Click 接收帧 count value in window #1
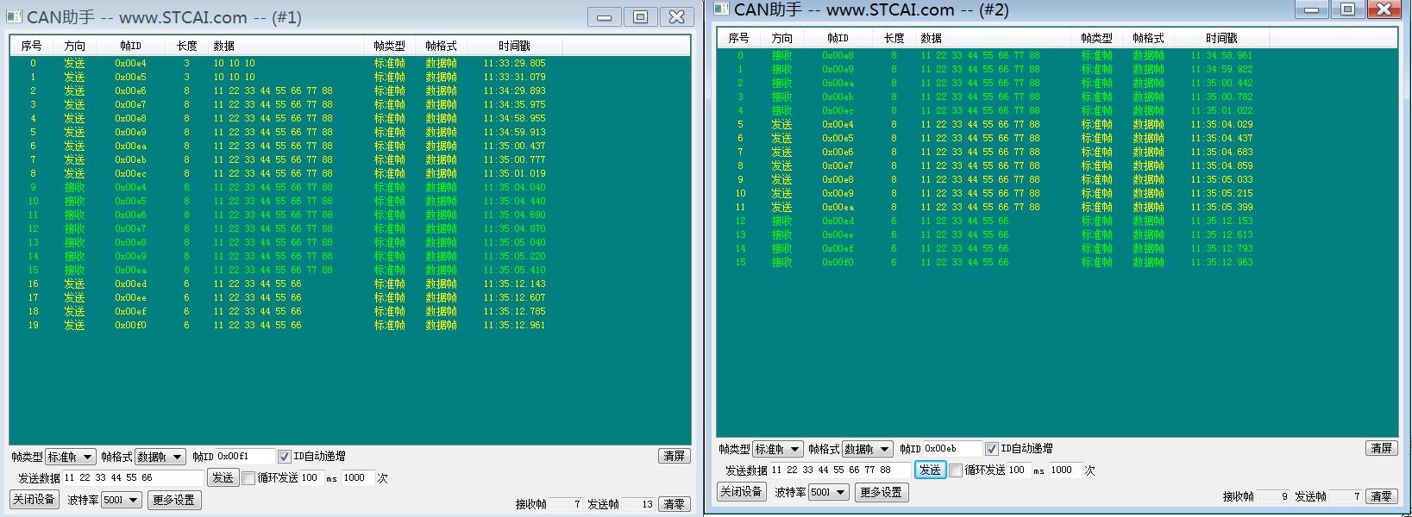Image resolution: width=1412 pixels, height=517 pixels. click(x=566, y=504)
